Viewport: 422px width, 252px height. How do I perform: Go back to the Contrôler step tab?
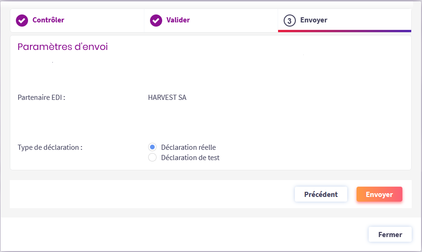[48, 21]
